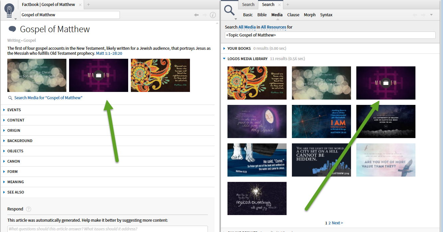Choose Basic search type
This screenshot has height=232, width=443.
tap(248, 15)
